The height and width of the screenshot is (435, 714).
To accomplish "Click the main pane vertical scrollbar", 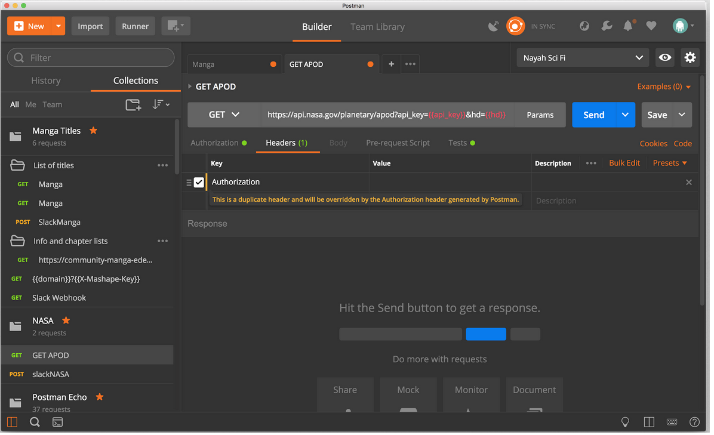I will point(702,191).
